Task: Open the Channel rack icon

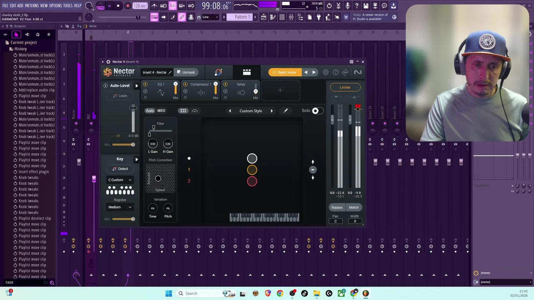Action: 282,17
